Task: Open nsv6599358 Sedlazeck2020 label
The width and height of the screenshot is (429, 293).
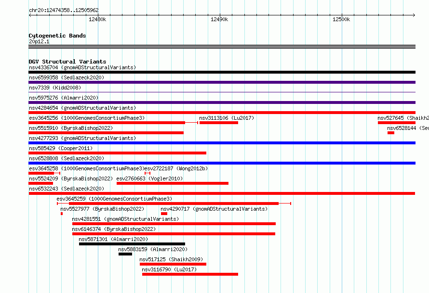Action: pos(67,77)
